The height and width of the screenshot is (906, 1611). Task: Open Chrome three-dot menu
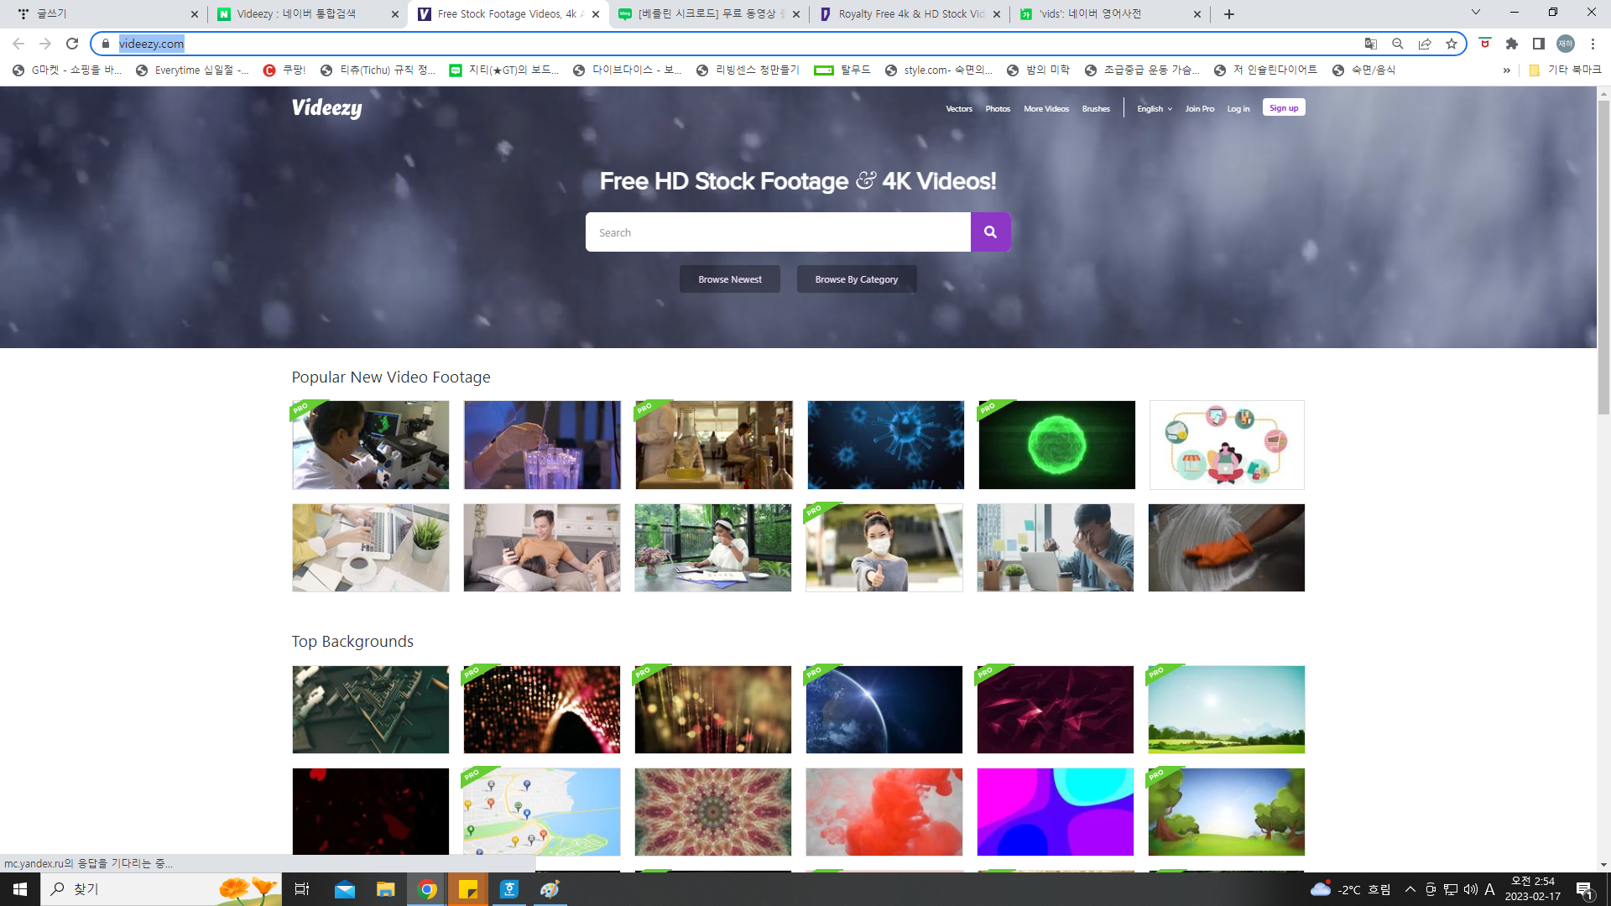click(x=1593, y=44)
